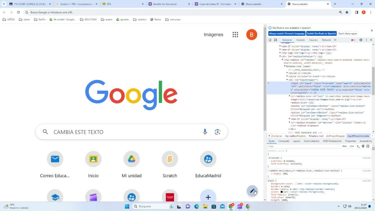375x211 pixels.
Task: Open DevTools settings gear
Action: coord(361,40)
